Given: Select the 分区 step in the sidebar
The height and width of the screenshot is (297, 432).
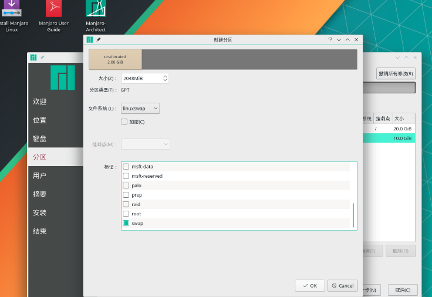Looking at the screenshot, I should tap(56, 157).
